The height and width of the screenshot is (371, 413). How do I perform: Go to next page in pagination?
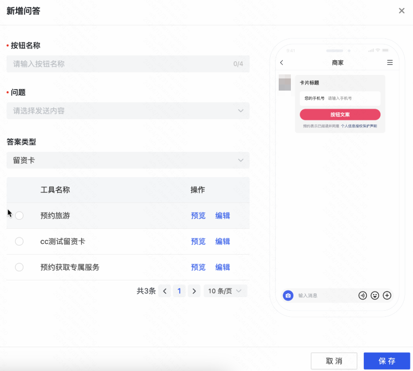194,291
